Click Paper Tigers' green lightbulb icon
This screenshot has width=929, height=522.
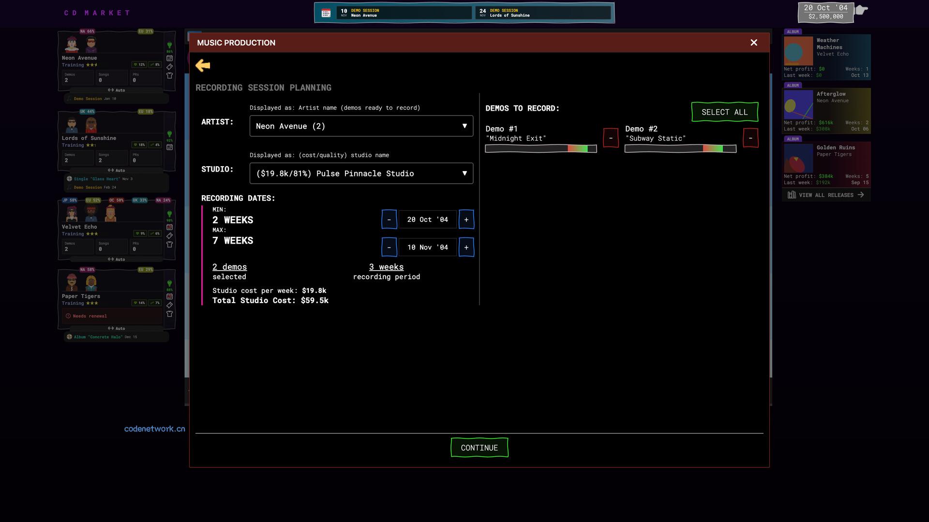(x=169, y=284)
